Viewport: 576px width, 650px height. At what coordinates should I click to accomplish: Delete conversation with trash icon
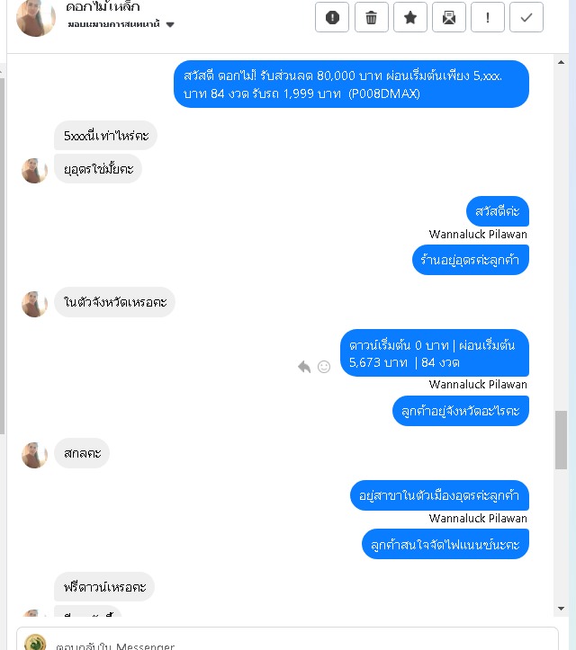372,17
